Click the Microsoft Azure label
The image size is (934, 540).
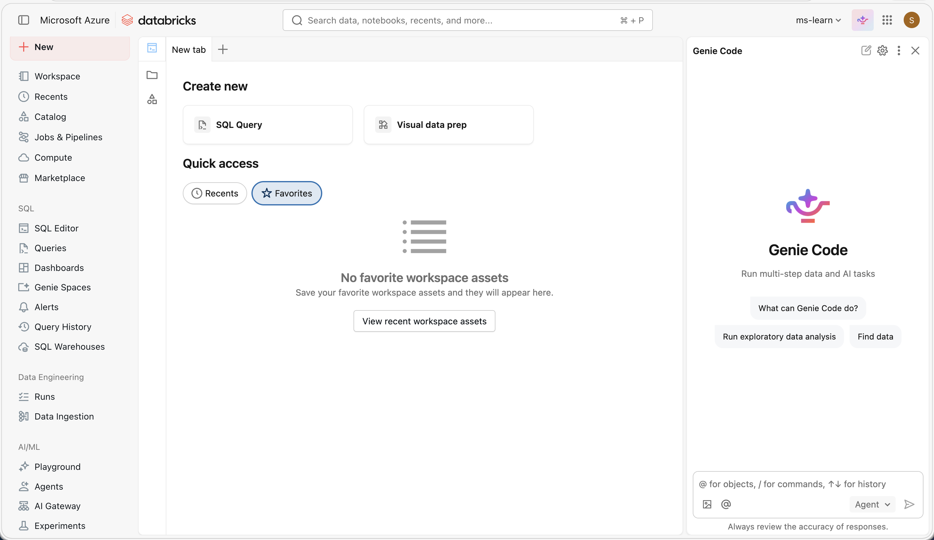tap(75, 20)
